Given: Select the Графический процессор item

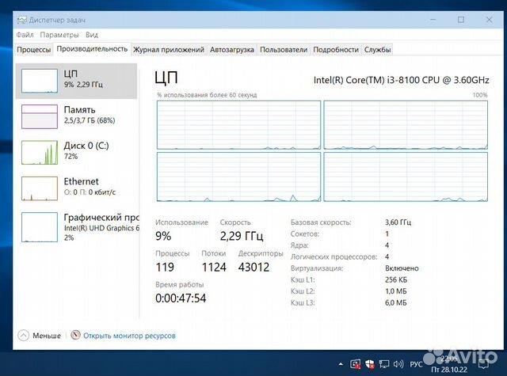Looking at the screenshot, I should coord(76,226).
